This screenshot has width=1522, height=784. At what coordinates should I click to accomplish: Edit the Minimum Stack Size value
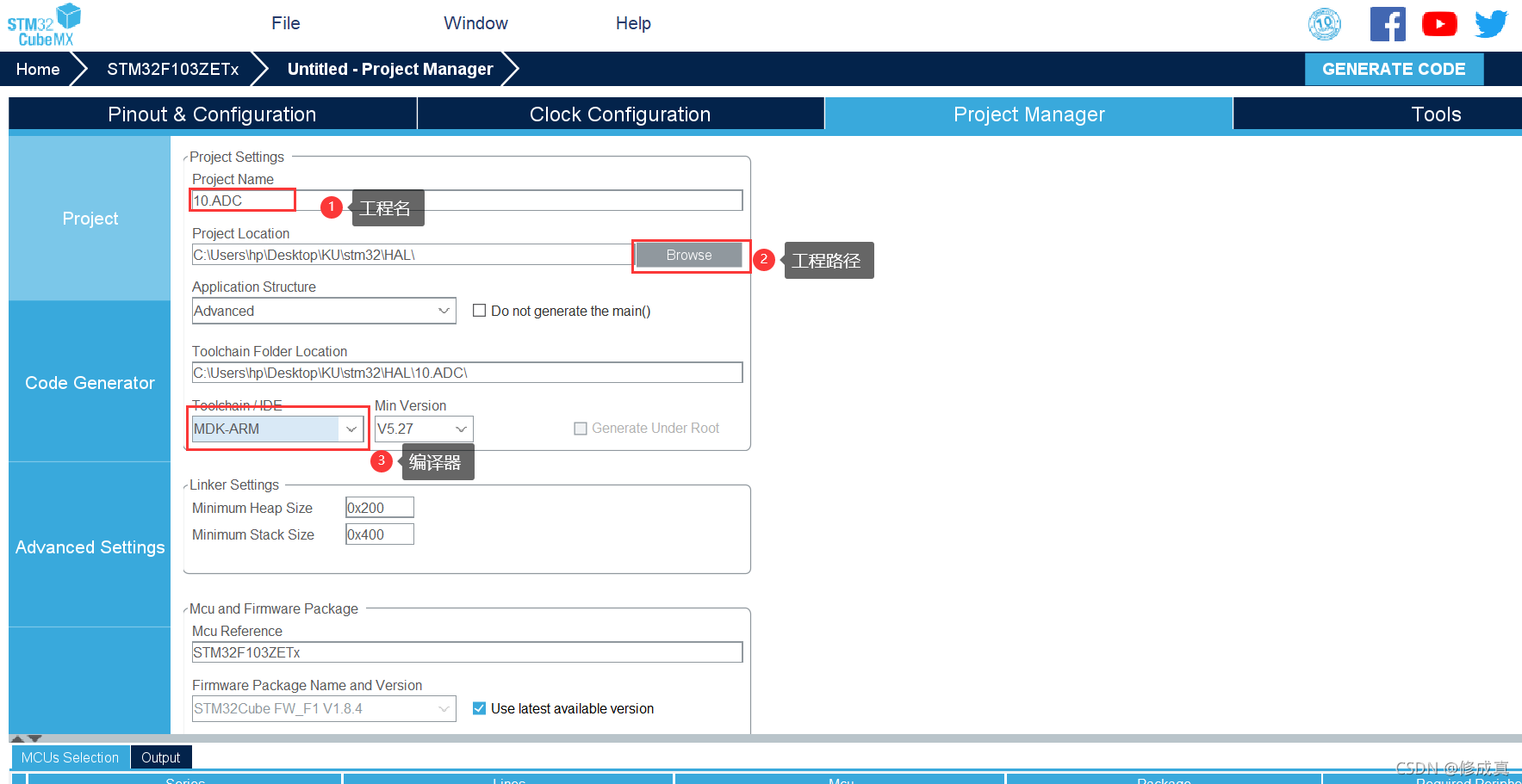click(380, 534)
